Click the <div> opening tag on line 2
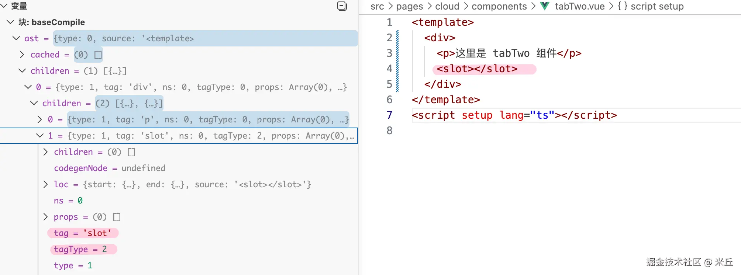 pyautogui.click(x=440, y=38)
